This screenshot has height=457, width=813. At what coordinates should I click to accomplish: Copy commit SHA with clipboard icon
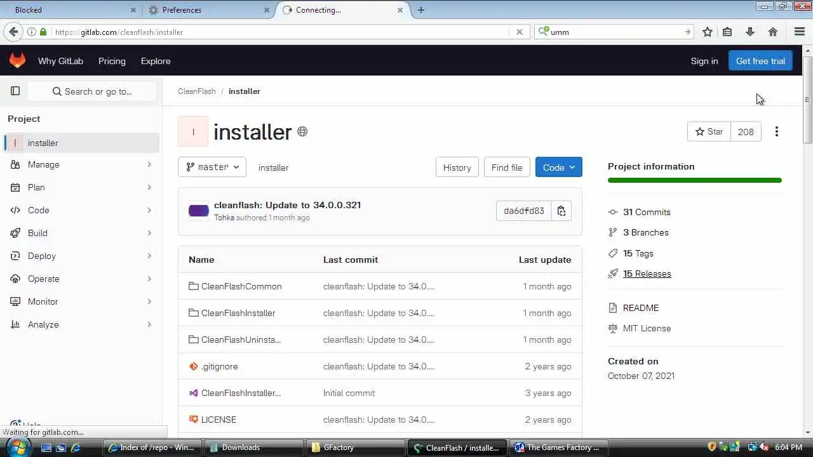[x=561, y=211]
